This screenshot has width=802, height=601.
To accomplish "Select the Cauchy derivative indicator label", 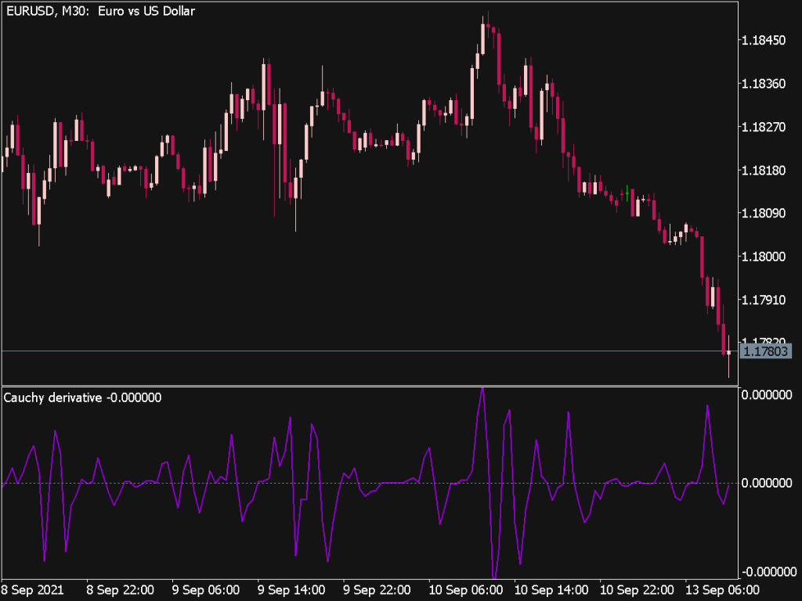I will [82, 398].
